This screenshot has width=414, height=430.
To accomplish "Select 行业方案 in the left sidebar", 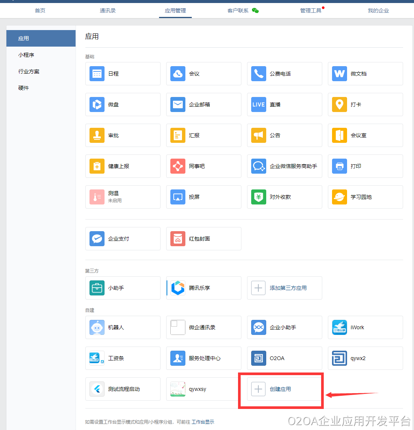I will point(29,71).
